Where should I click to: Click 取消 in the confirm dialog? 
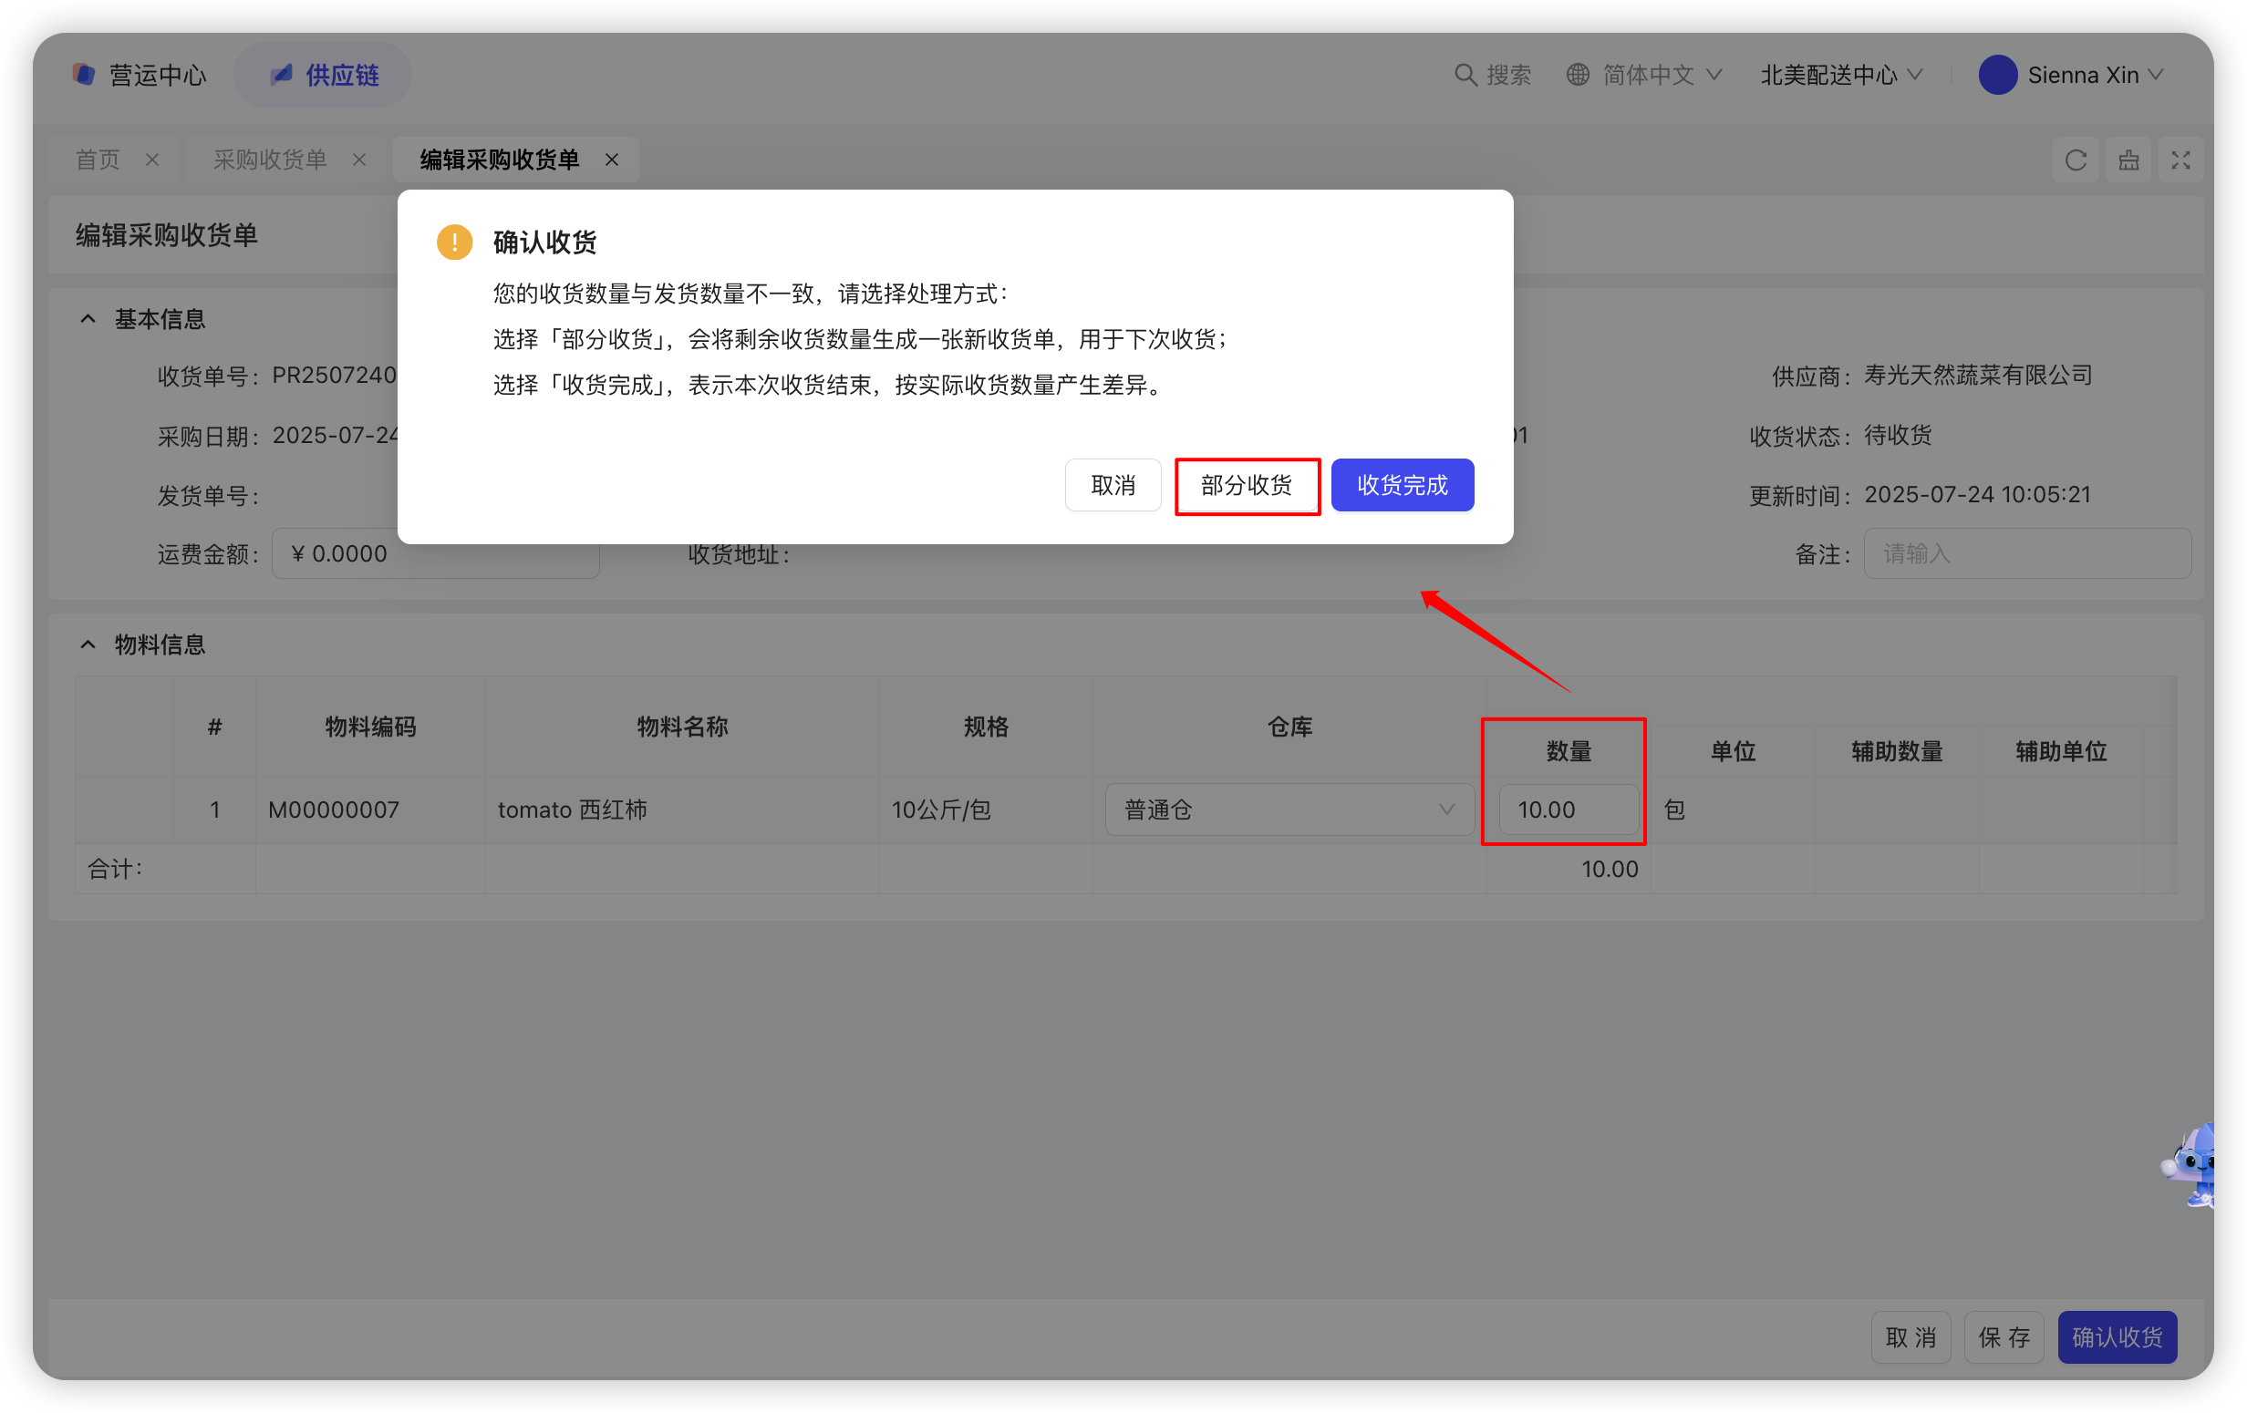coord(1113,485)
